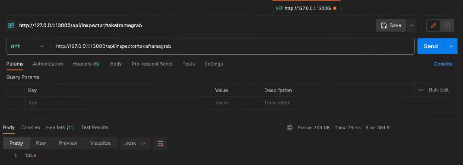Switch to the Authorization tab
The image size is (463, 165).
(x=48, y=64)
